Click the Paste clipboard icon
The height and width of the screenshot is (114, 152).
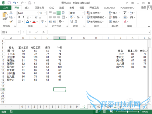pos(5,15)
